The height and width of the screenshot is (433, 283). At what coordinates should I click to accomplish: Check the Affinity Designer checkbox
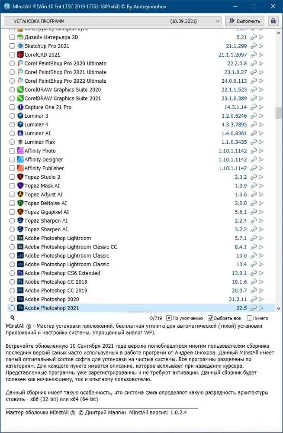[x=12, y=160]
